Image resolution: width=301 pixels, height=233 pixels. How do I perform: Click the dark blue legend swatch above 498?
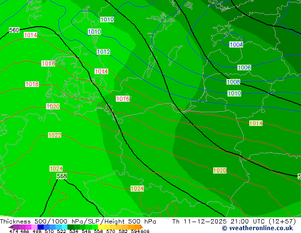pos(40,227)
